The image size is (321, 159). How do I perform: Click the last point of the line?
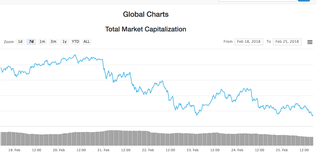[x=313, y=116]
